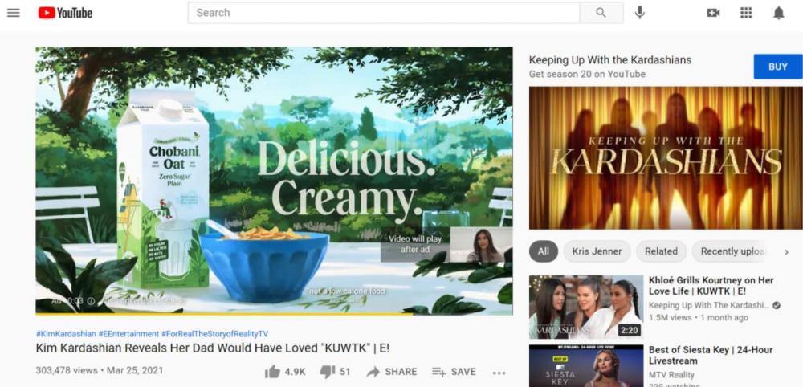Click the #KimKardashian hashtag
803x387 pixels.
tap(66, 334)
